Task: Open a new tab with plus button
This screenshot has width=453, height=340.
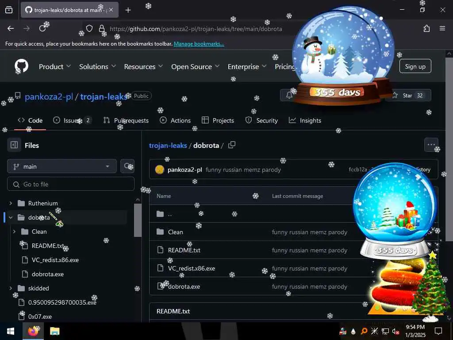Action: [x=128, y=10]
